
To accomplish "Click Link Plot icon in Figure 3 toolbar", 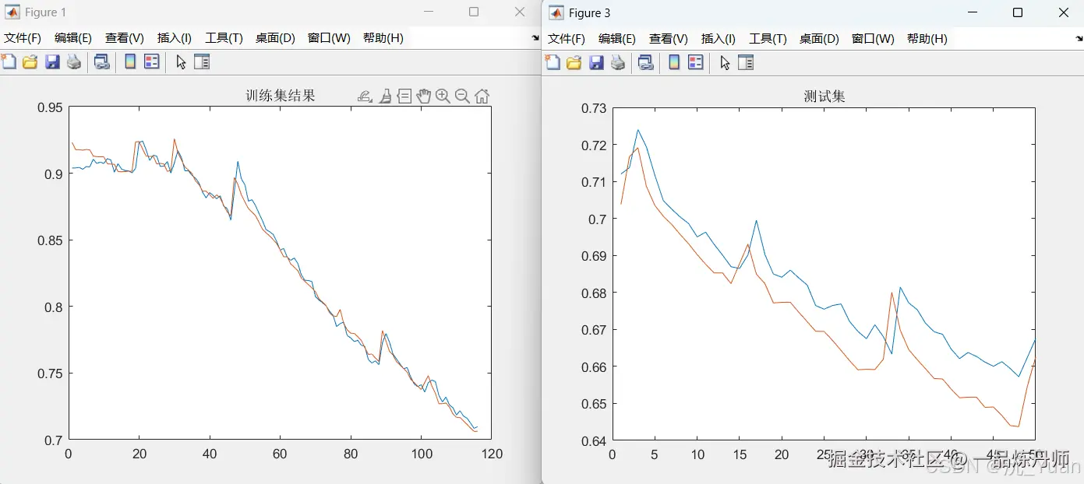I will click(x=645, y=62).
